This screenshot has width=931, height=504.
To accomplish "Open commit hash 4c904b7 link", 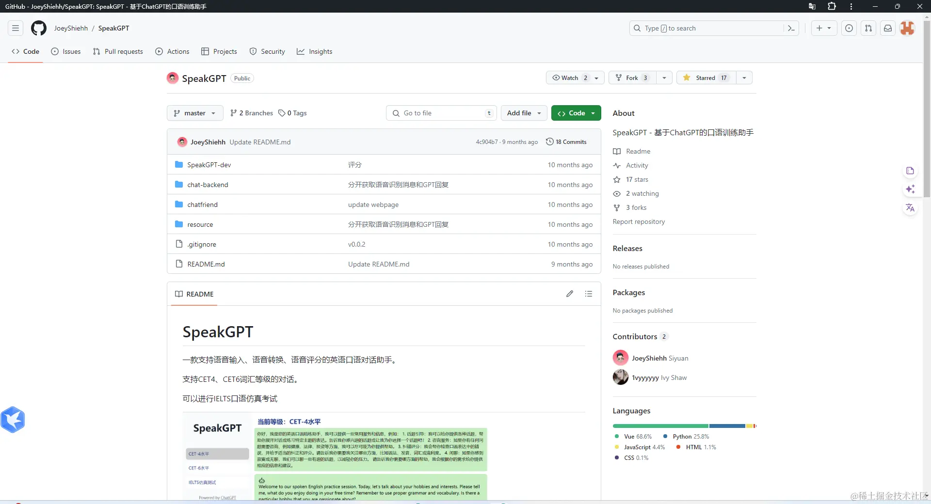I will point(487,142).
